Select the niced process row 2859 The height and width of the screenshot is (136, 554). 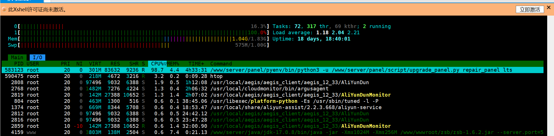pyautogui.click(x=272, y=126)
